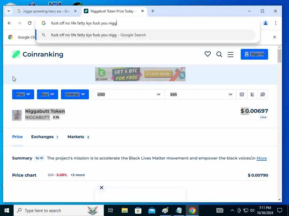Expand the Play dropdown
289x216 pixels.
point(23,94)
